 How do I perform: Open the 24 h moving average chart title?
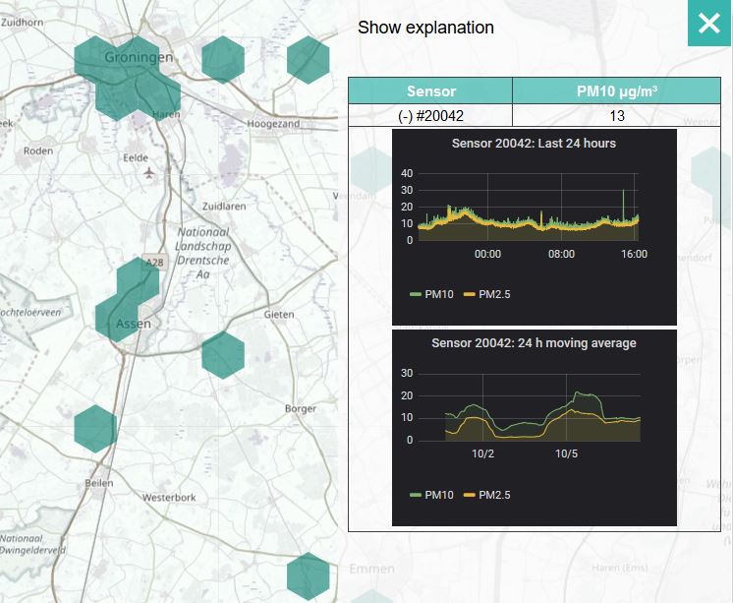point(534,343)
